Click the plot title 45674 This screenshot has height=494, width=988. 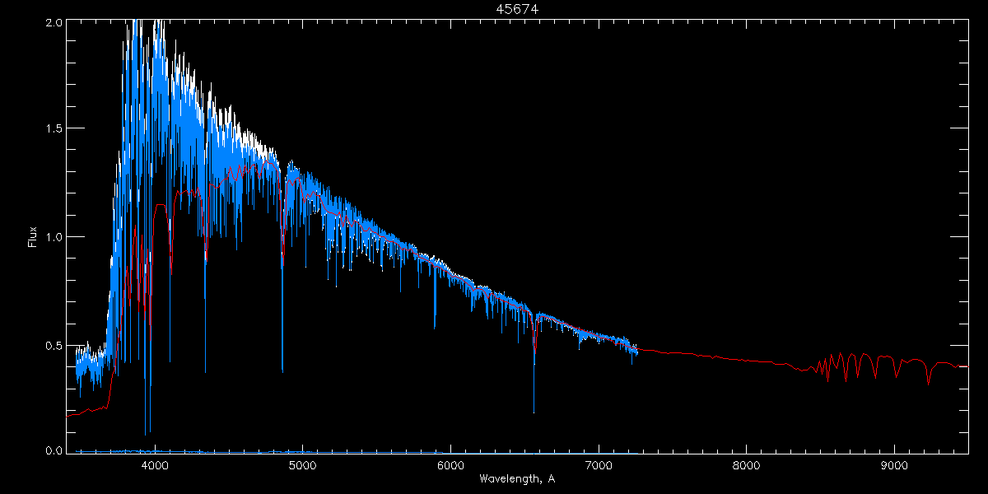coord(516,9)
